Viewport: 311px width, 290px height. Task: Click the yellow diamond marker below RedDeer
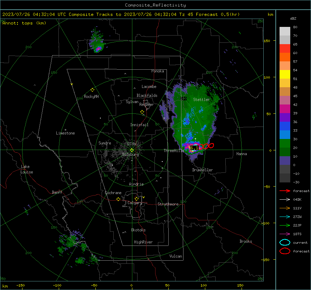point(142,112)
